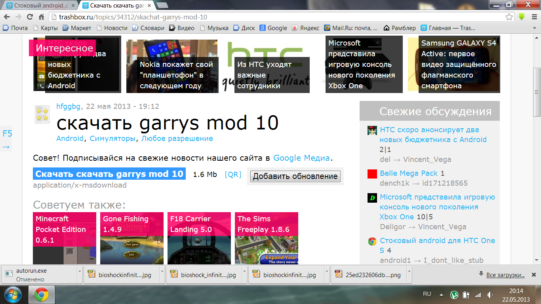Open the Mail.Ru bookmark

click(351, 28)
